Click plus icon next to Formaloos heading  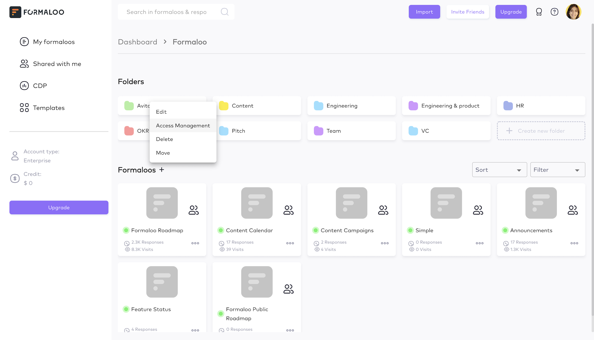(x=162, y=170)
